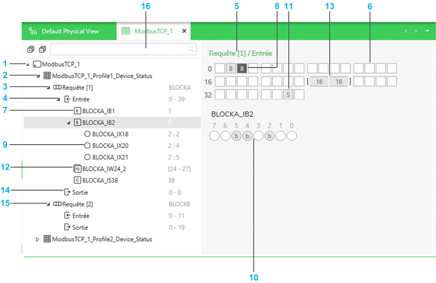Click the string icon of BLOCKA_IS38

click(x=77, y=180)
